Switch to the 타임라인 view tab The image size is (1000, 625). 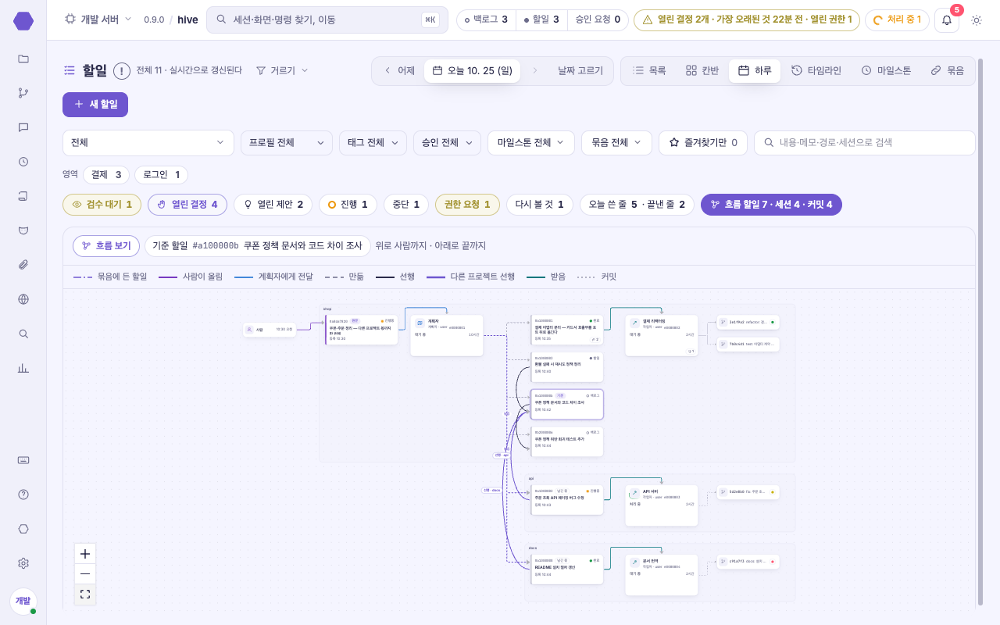(x=816, y=71)
